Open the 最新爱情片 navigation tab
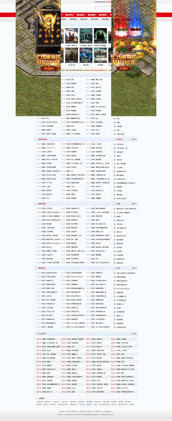The height and width of the screenshot is (421, 172). point(93,15)
